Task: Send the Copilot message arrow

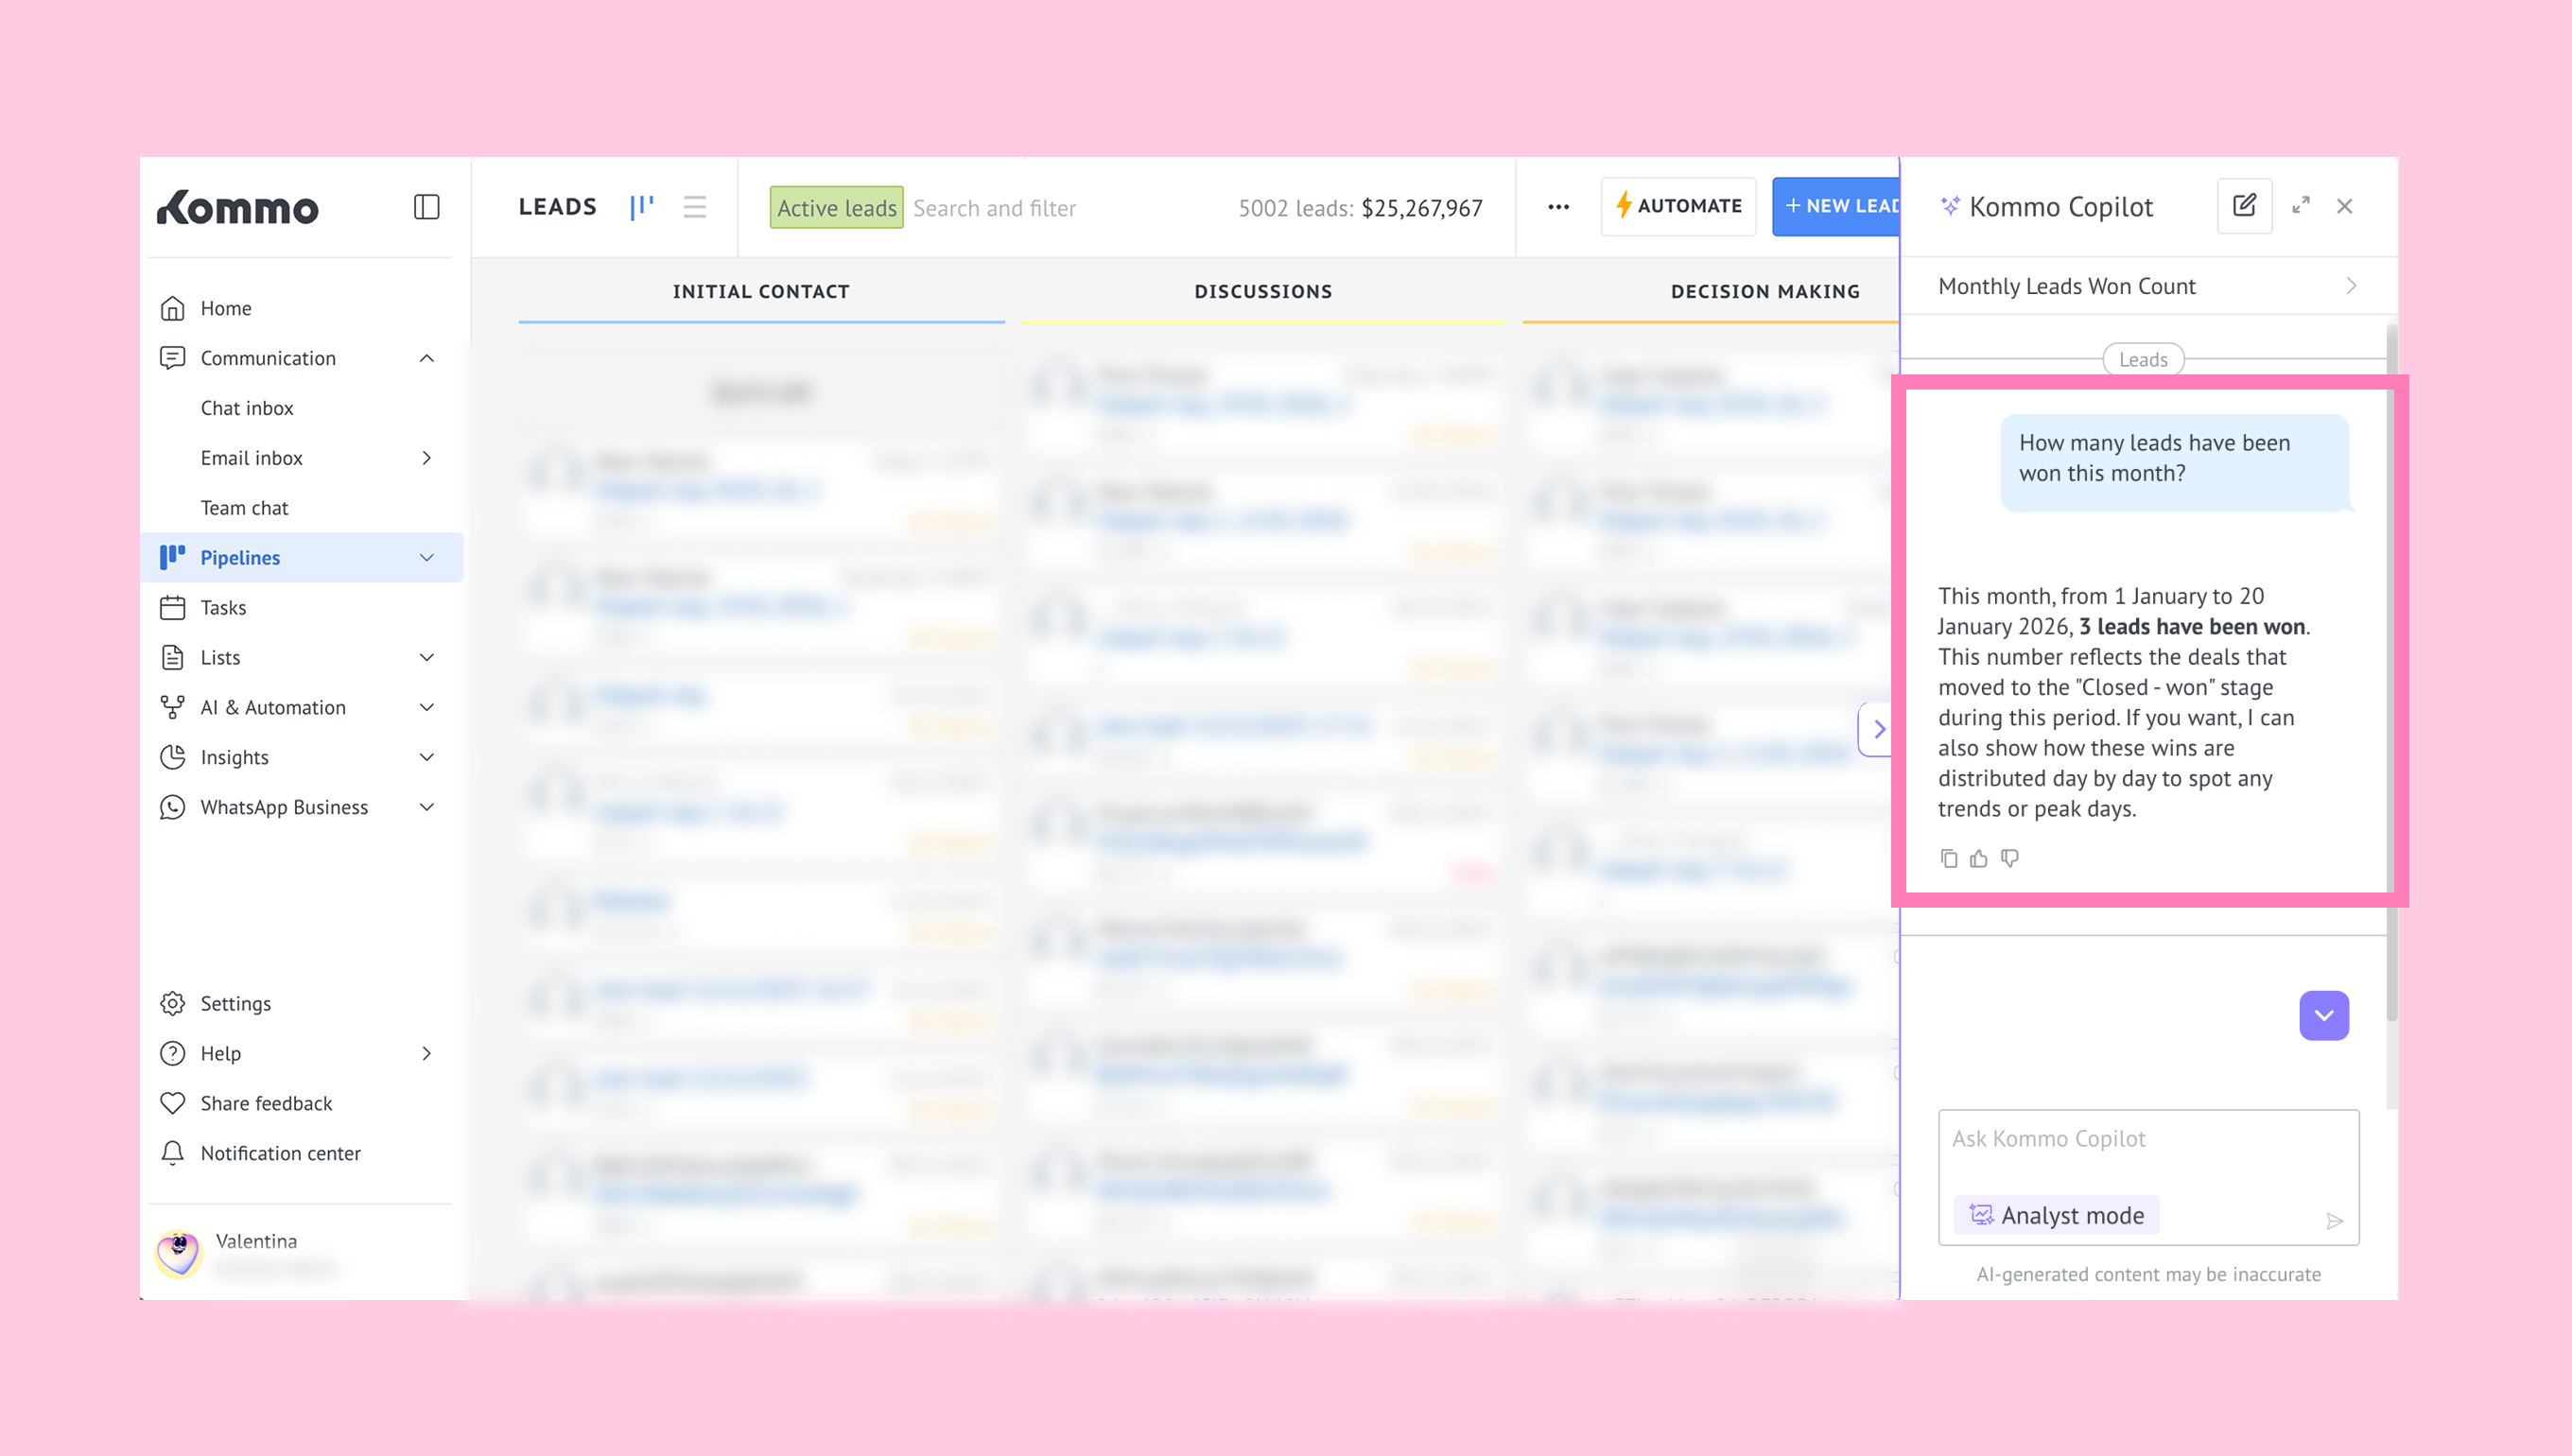Action: [x=2334, y=1221]
